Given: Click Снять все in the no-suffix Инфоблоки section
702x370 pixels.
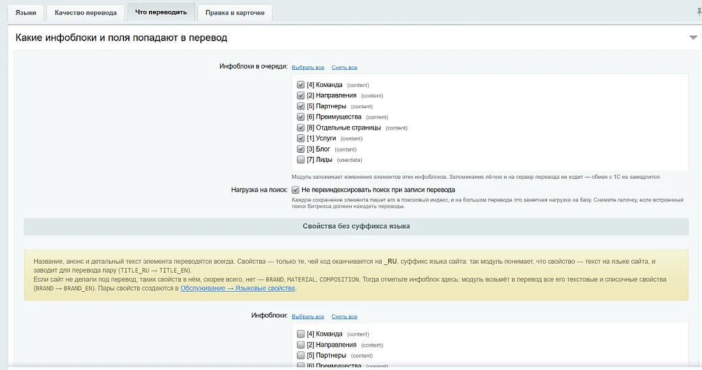Looking at the screenshot, I should click(x=344, y=317).
